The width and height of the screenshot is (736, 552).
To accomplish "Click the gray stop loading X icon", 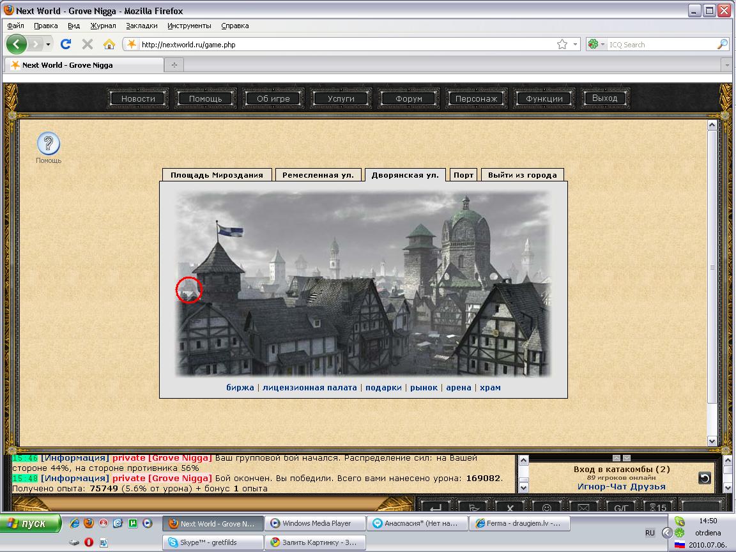I will click(88, 44).
